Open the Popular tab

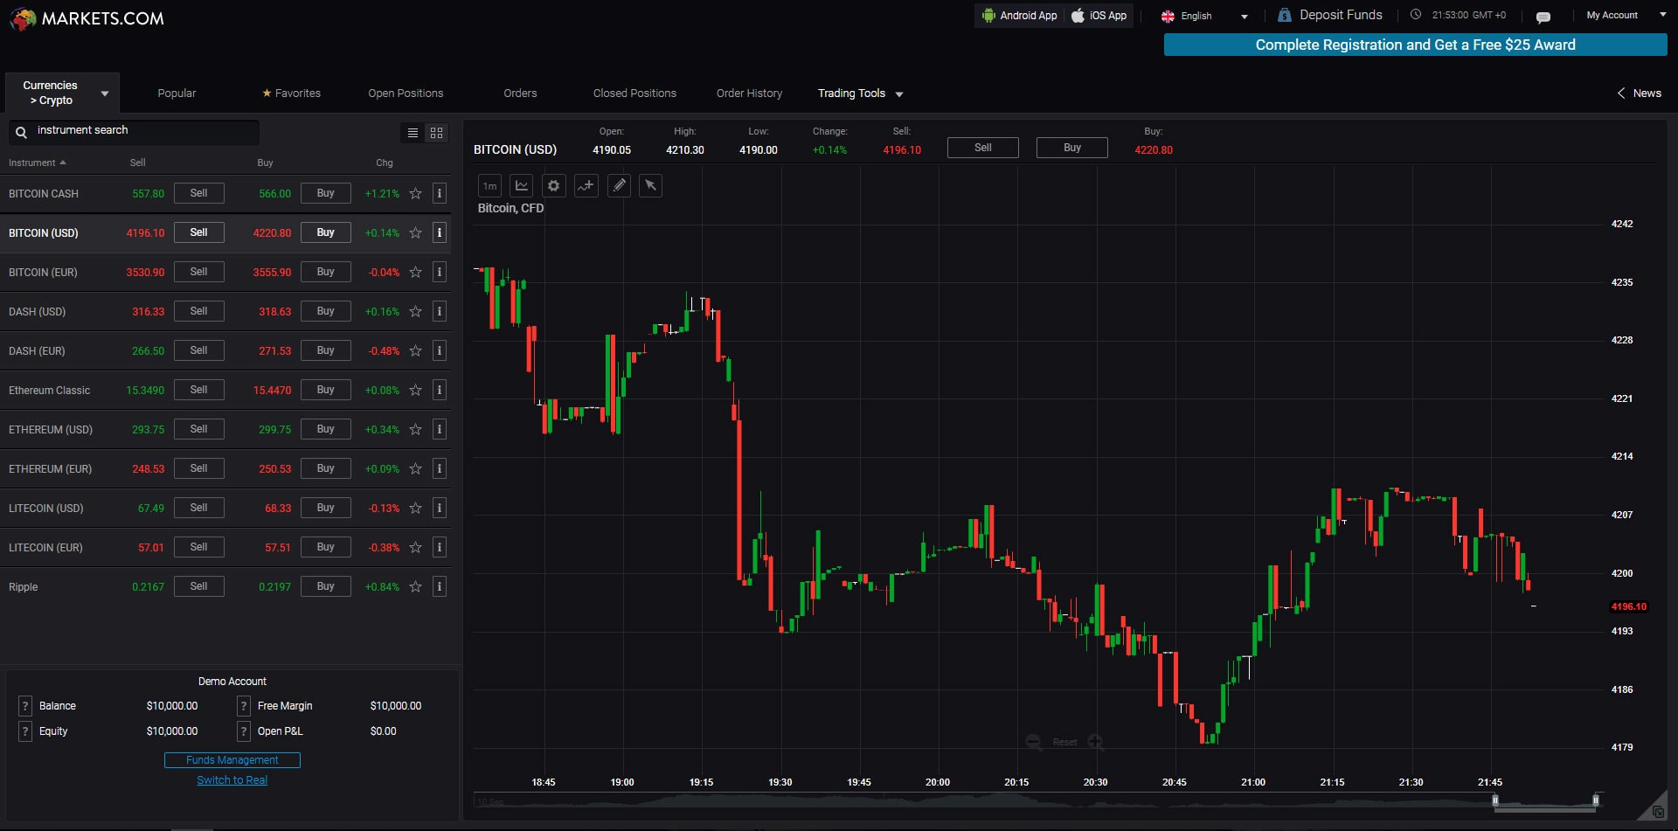click(177, 93)
